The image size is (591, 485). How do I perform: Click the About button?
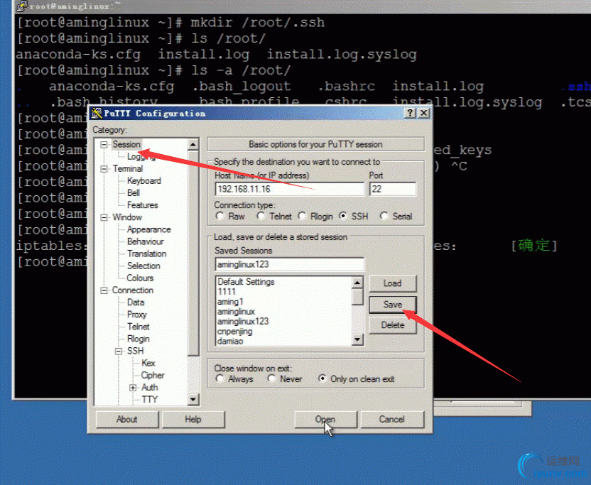point(127,420)
